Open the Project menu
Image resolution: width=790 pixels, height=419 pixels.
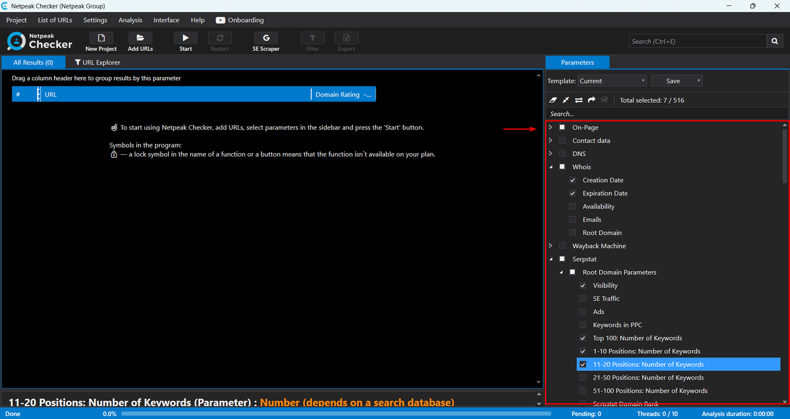click(16, 20)
